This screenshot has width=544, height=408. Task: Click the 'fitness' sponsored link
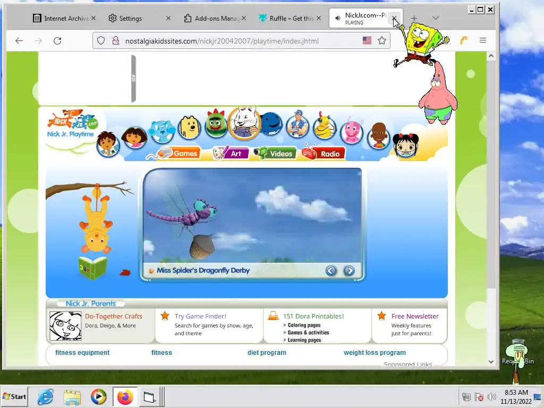pos(161,353)
